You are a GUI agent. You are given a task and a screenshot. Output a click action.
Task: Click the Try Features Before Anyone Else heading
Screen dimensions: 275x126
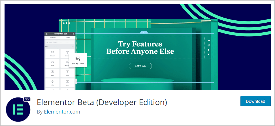(x=140, y=48)
